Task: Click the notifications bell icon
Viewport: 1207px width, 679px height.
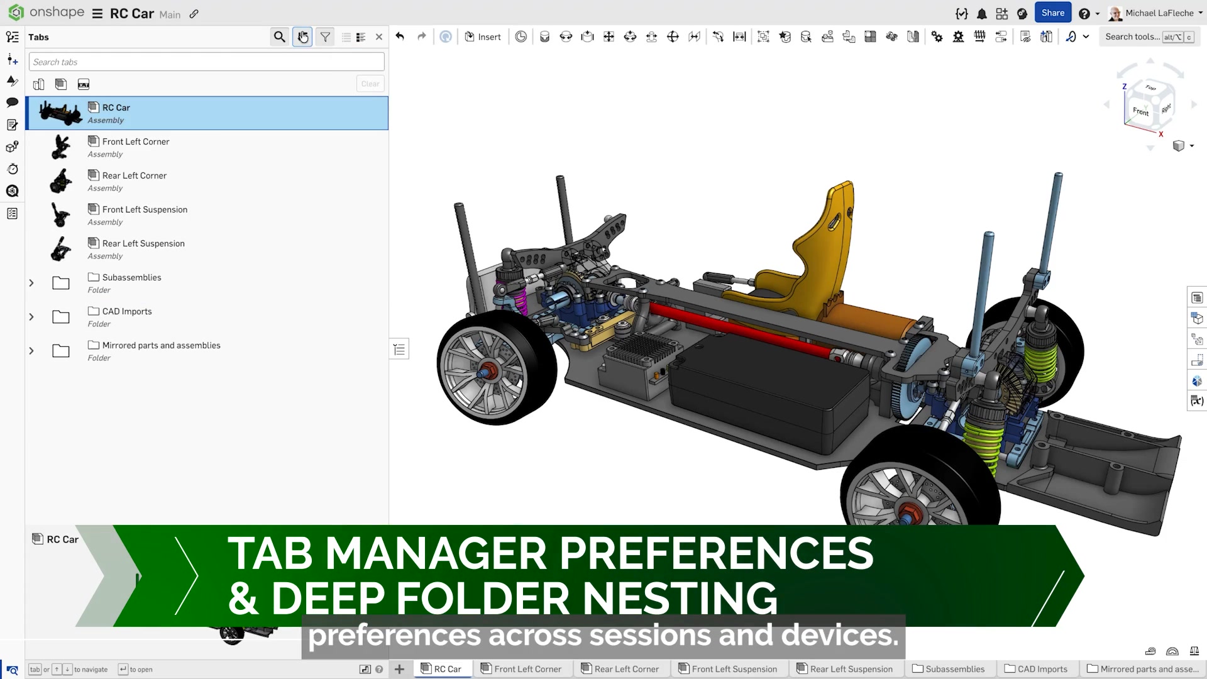Action: (x=982, y=14)
